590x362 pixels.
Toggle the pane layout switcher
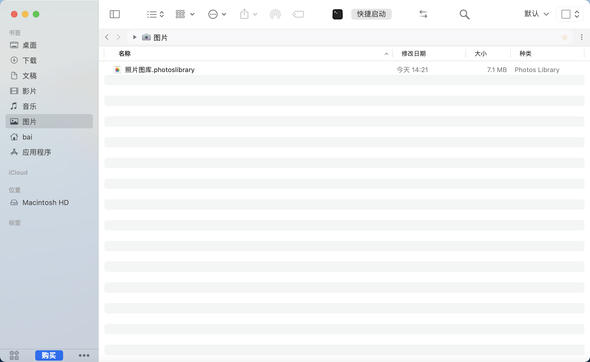pos(570,14)
